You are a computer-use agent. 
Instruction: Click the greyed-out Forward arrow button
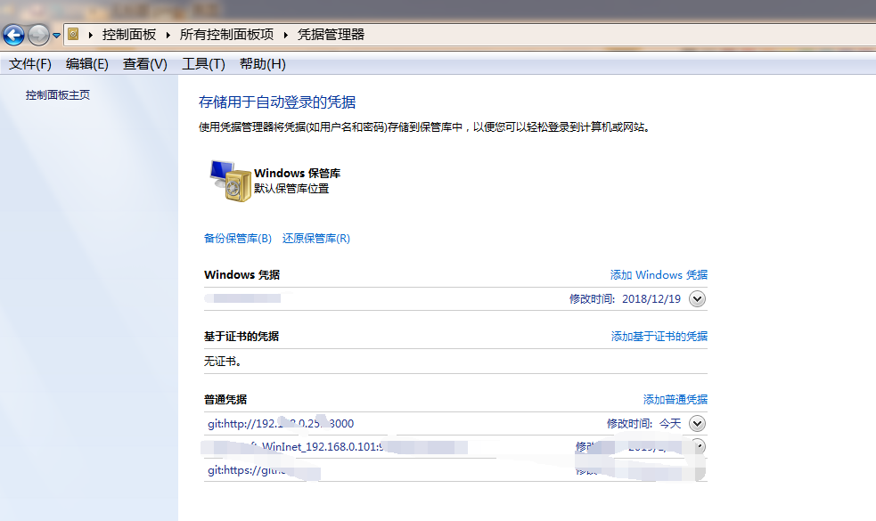pos(38,36)
